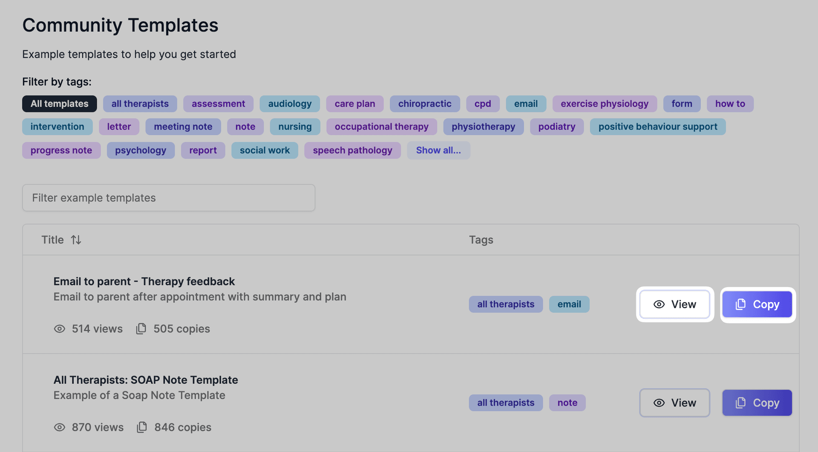Click the eye icon in the highlighted View button

(659, 304)
